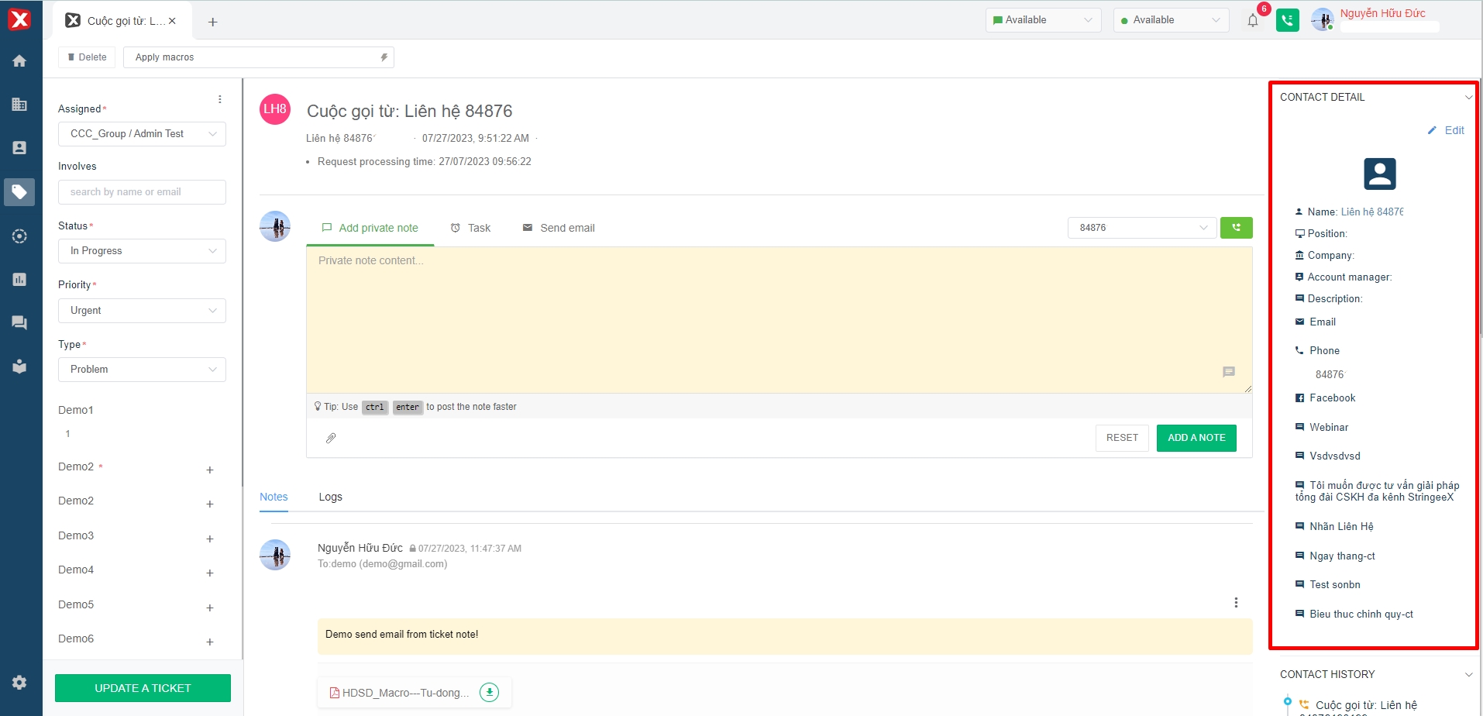Click the settings gear in sidebar
Image resolution: width=1483 pixels, height=716 pixels.
(19, 683)
